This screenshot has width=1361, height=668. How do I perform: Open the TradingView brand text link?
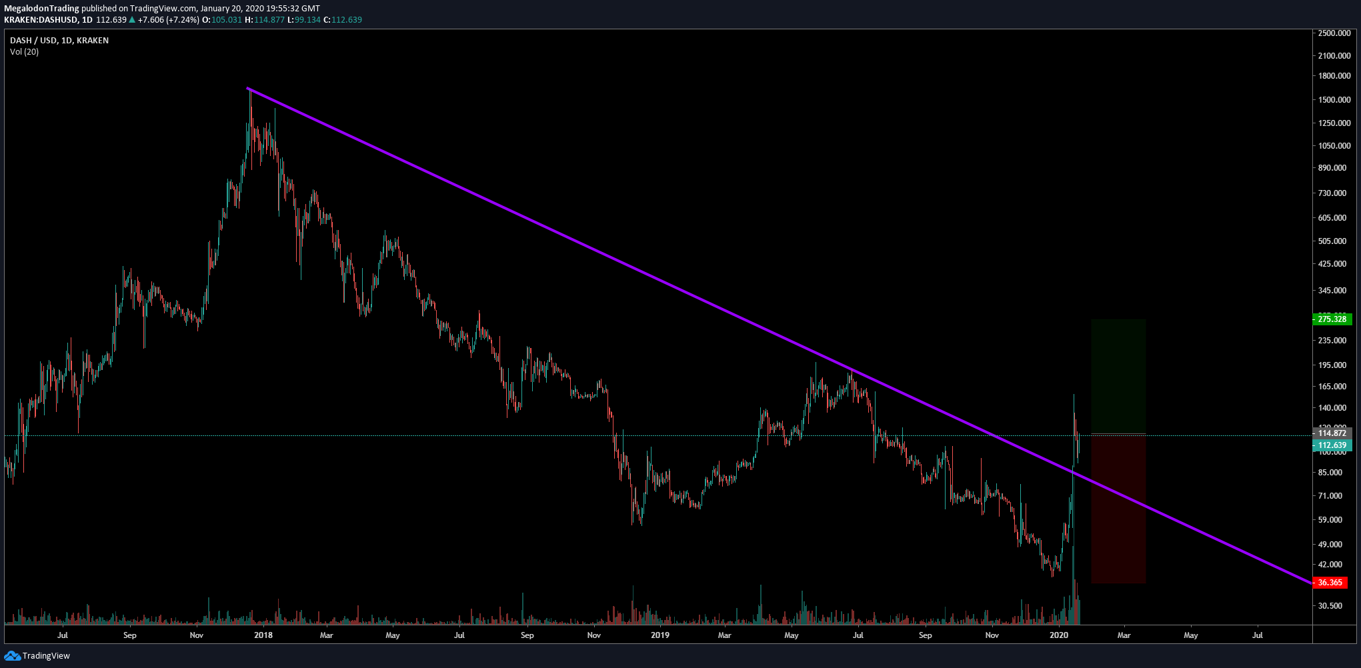tap(46, 656)
